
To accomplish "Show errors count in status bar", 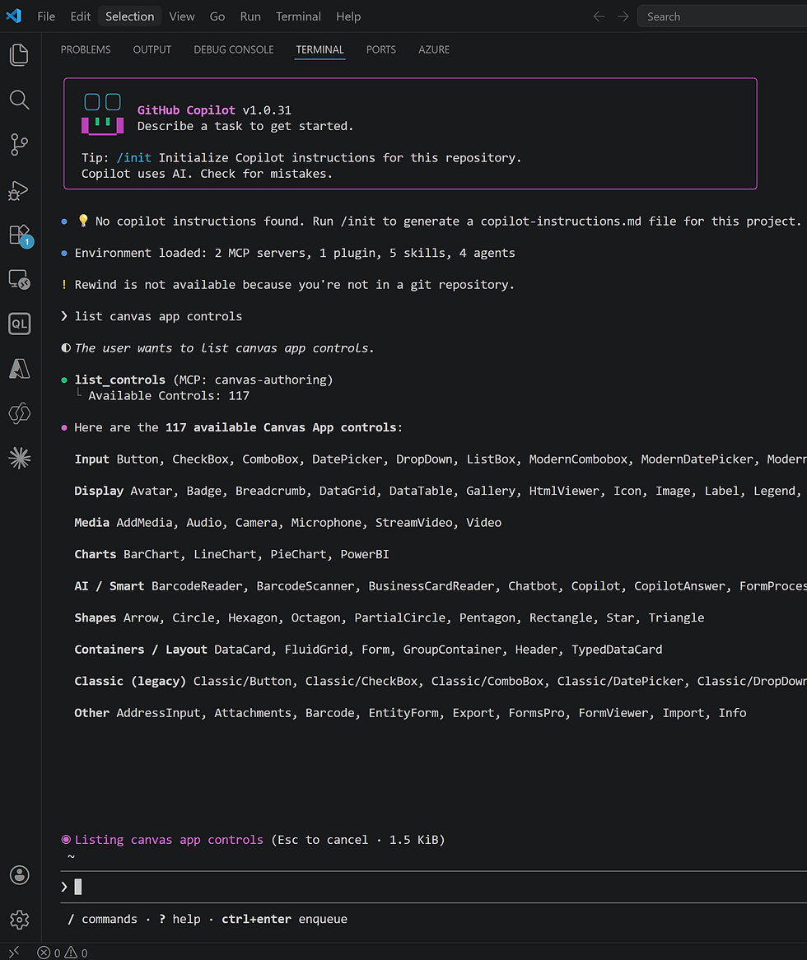I will pos(49,953).
